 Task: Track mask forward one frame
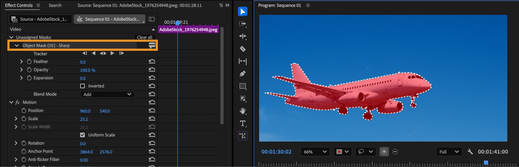coord(122,53)
